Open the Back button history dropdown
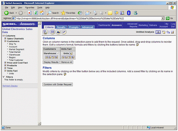This screenshot has width=178, height=131. (16, 13)
